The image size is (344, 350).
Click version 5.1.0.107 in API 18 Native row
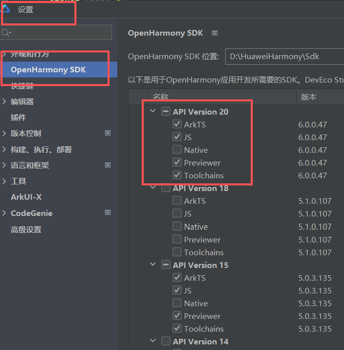pyautogui.click(x=315, y=227)
